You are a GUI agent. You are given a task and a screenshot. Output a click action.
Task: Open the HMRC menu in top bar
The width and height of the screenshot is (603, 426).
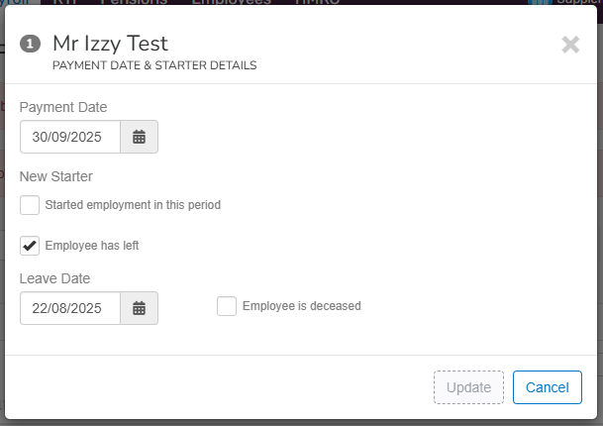tap(319, 3)
